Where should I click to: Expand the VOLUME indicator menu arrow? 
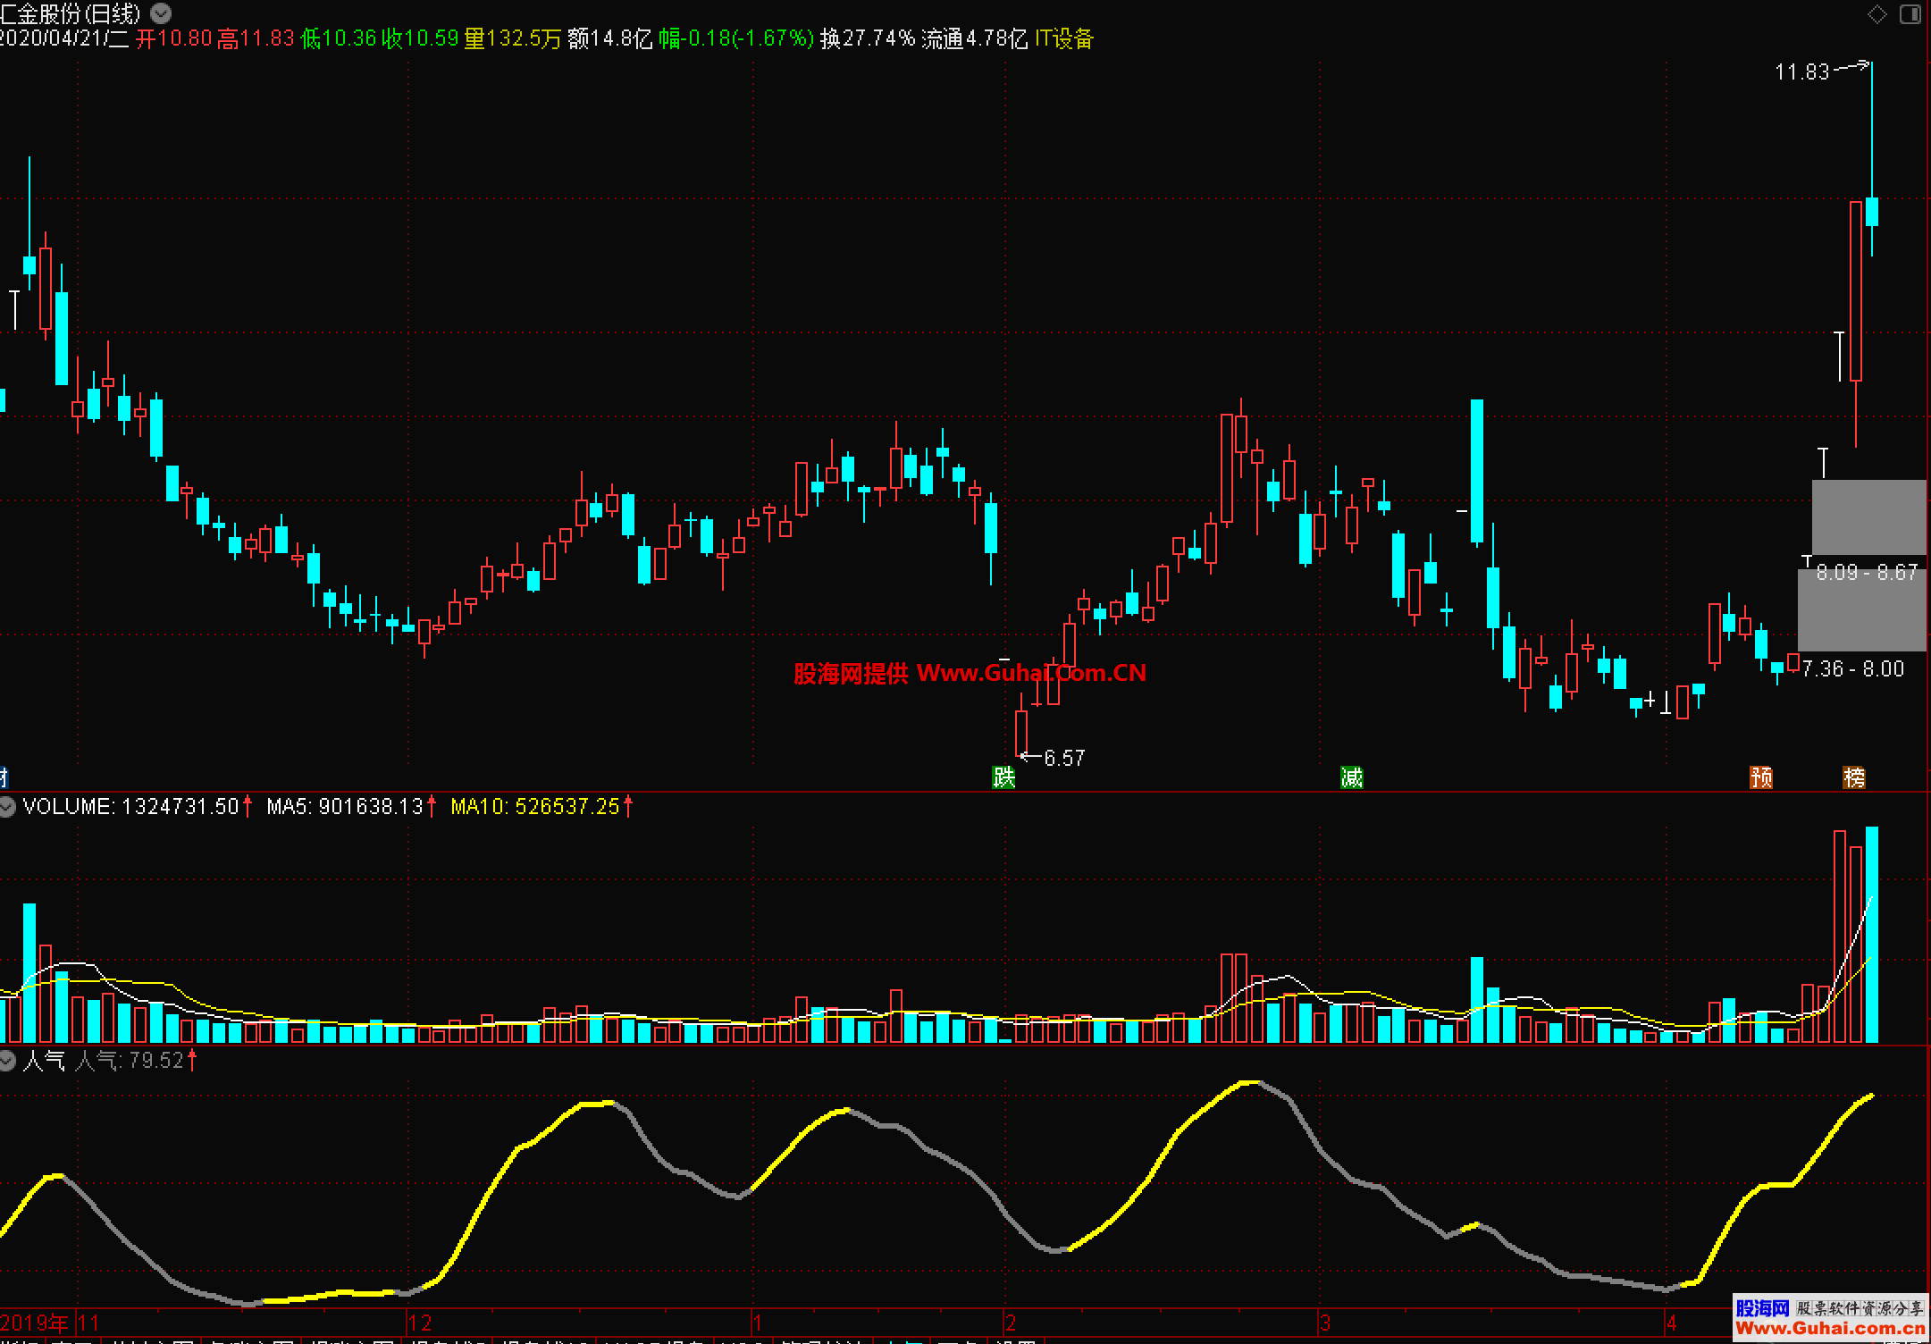pos(7,807)
